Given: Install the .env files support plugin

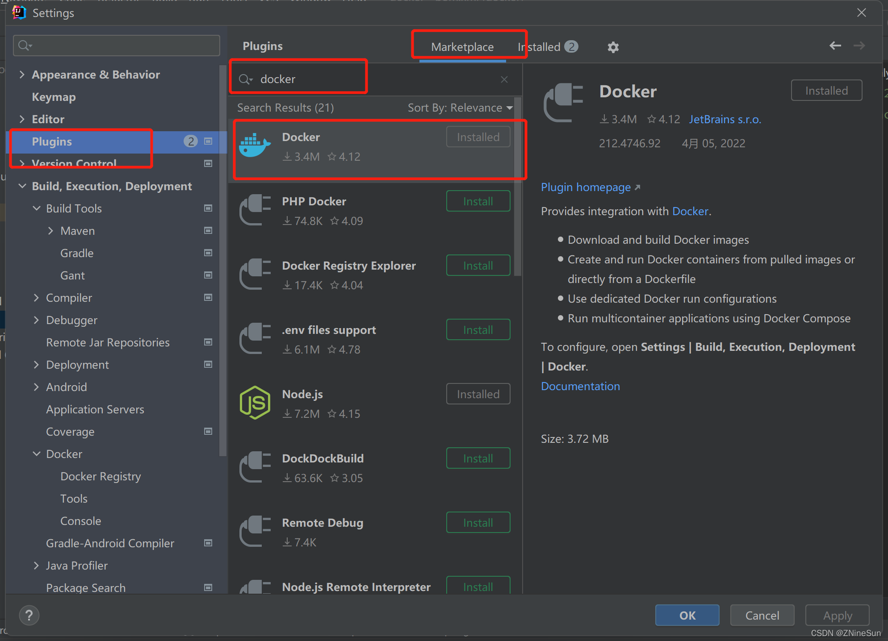Looking at the screenshot, I should click(x=478, y=330).
